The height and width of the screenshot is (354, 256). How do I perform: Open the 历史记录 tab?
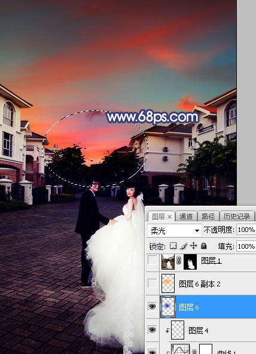[x=237, y=216]
